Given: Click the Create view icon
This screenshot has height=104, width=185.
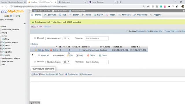Looking at the screenshot, I should tap(80, 74).
